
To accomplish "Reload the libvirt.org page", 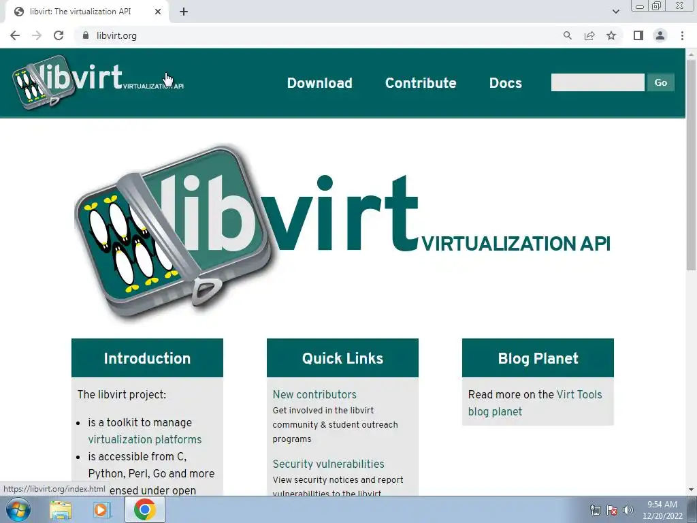I will coord(59,35).
